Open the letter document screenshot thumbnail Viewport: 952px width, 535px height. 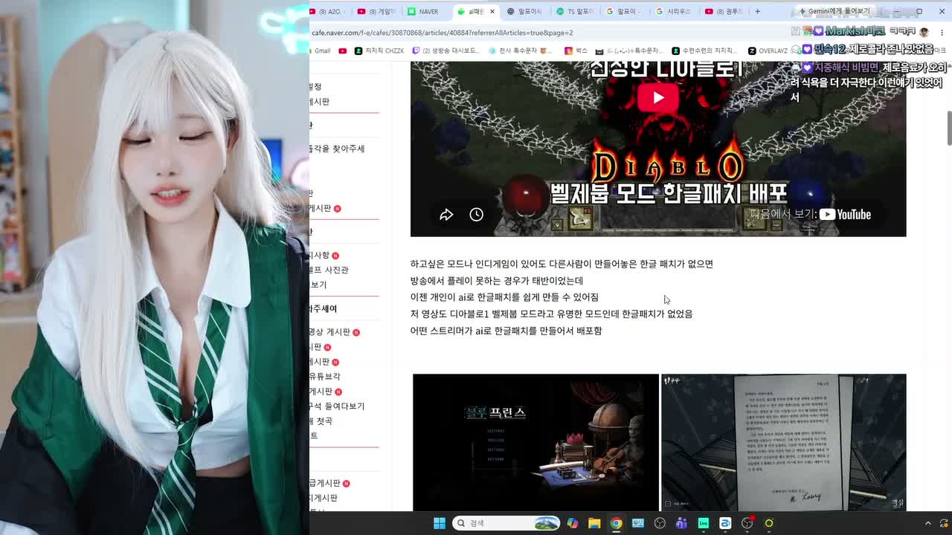point(784,442)
